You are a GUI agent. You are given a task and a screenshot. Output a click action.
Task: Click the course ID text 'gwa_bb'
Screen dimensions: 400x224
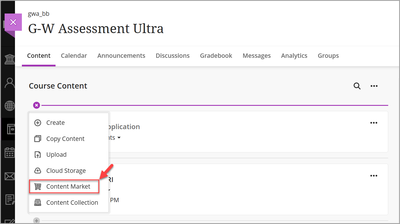39,14
